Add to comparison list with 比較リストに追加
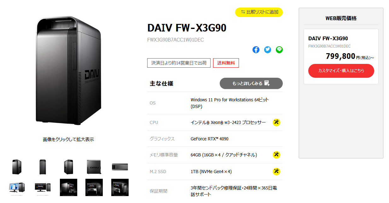 point(259,12)
